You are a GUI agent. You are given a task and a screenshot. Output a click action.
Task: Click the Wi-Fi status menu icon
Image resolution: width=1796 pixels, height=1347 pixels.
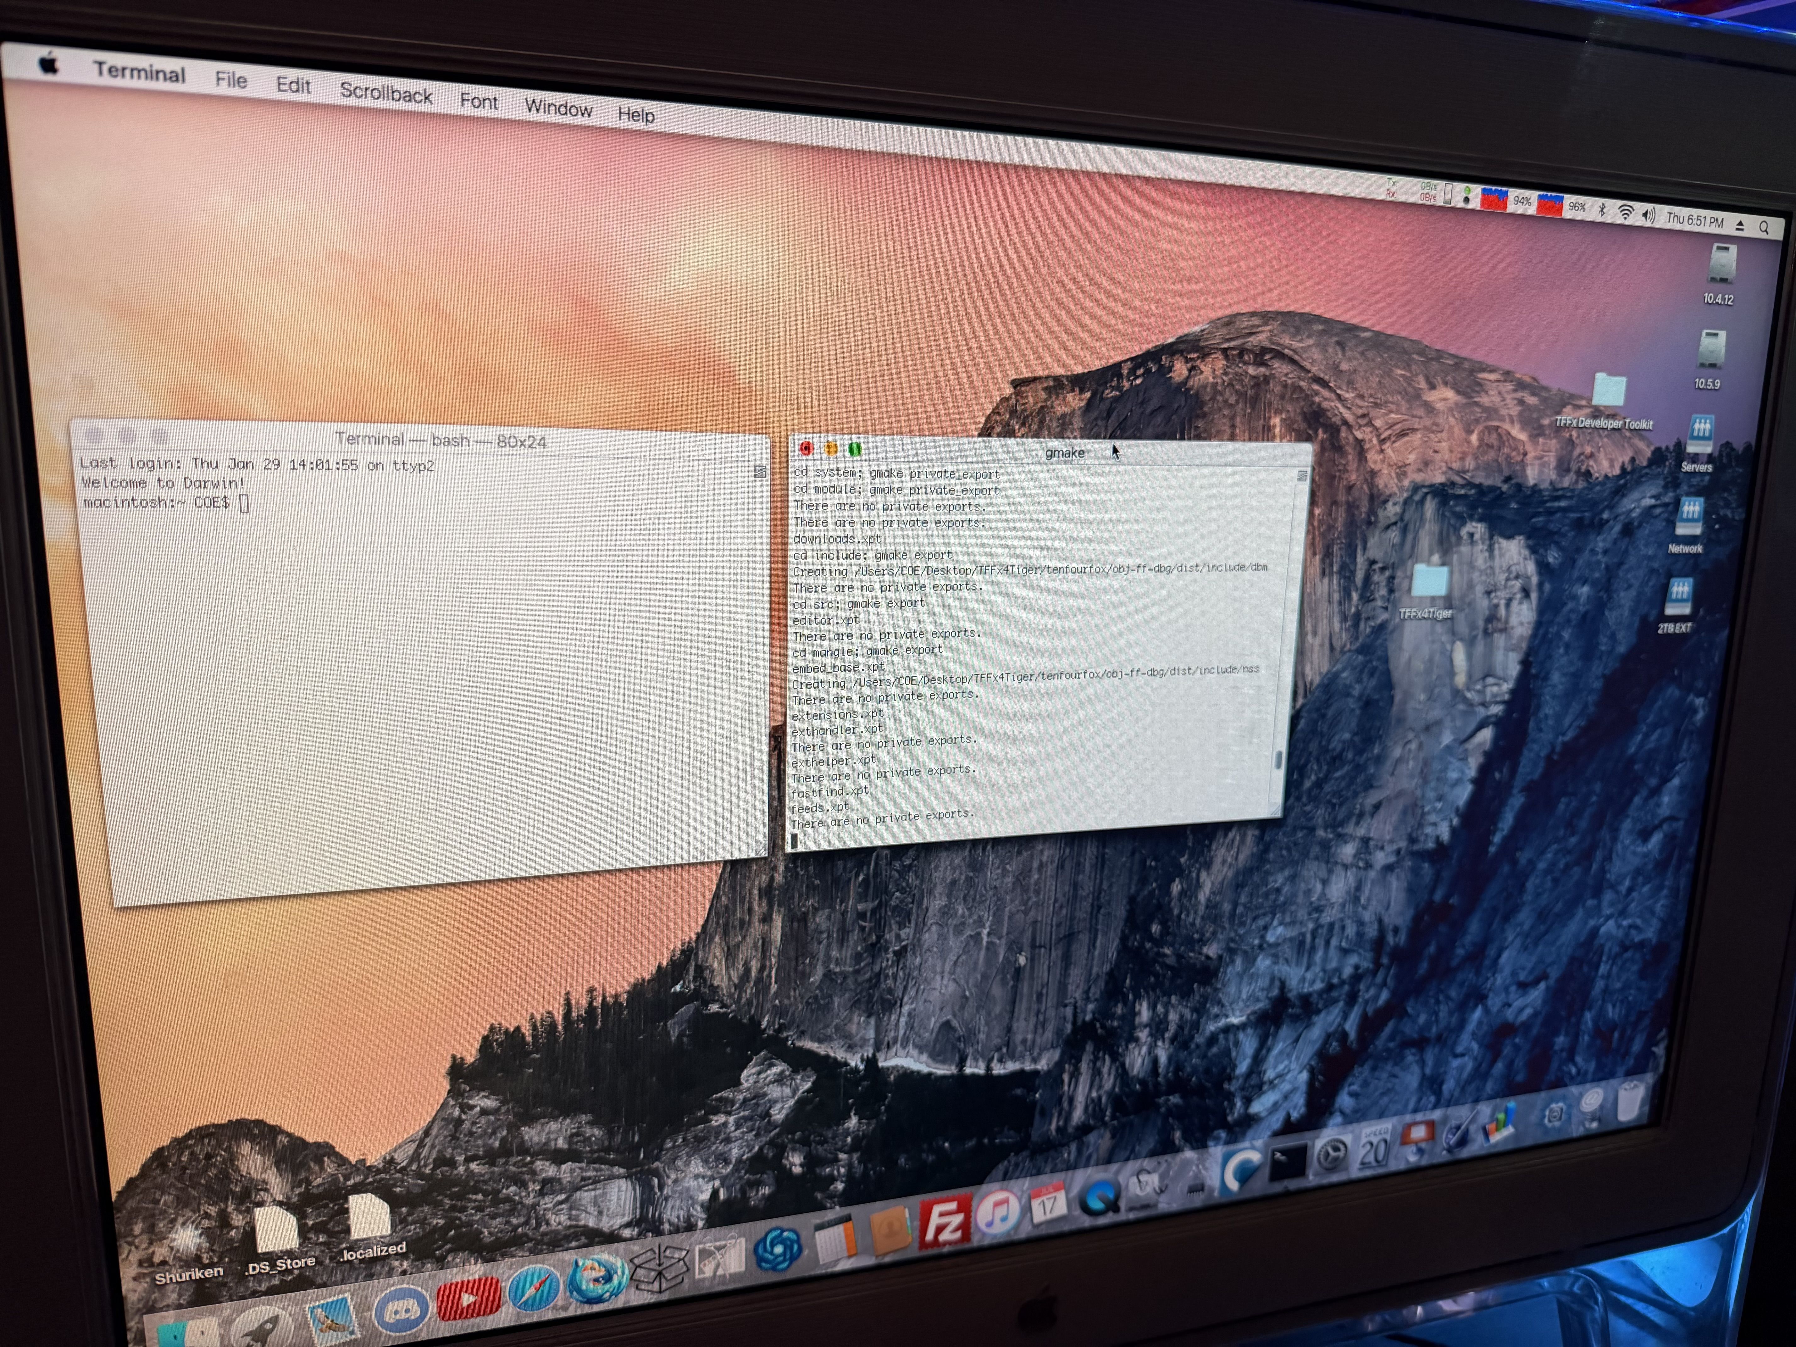(1626, 213)
